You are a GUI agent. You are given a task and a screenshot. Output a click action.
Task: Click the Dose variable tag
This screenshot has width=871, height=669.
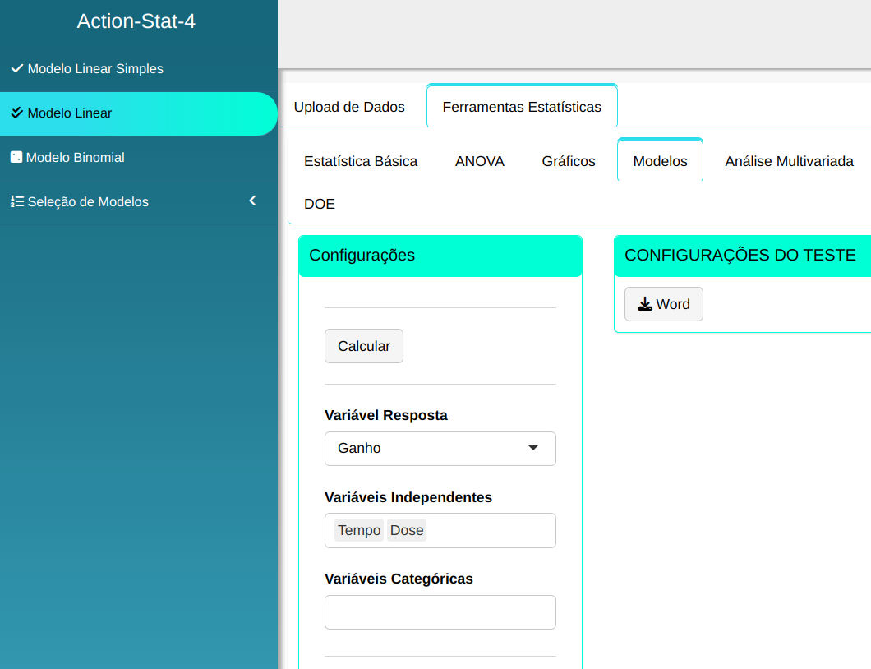click(x=407, y=530)
